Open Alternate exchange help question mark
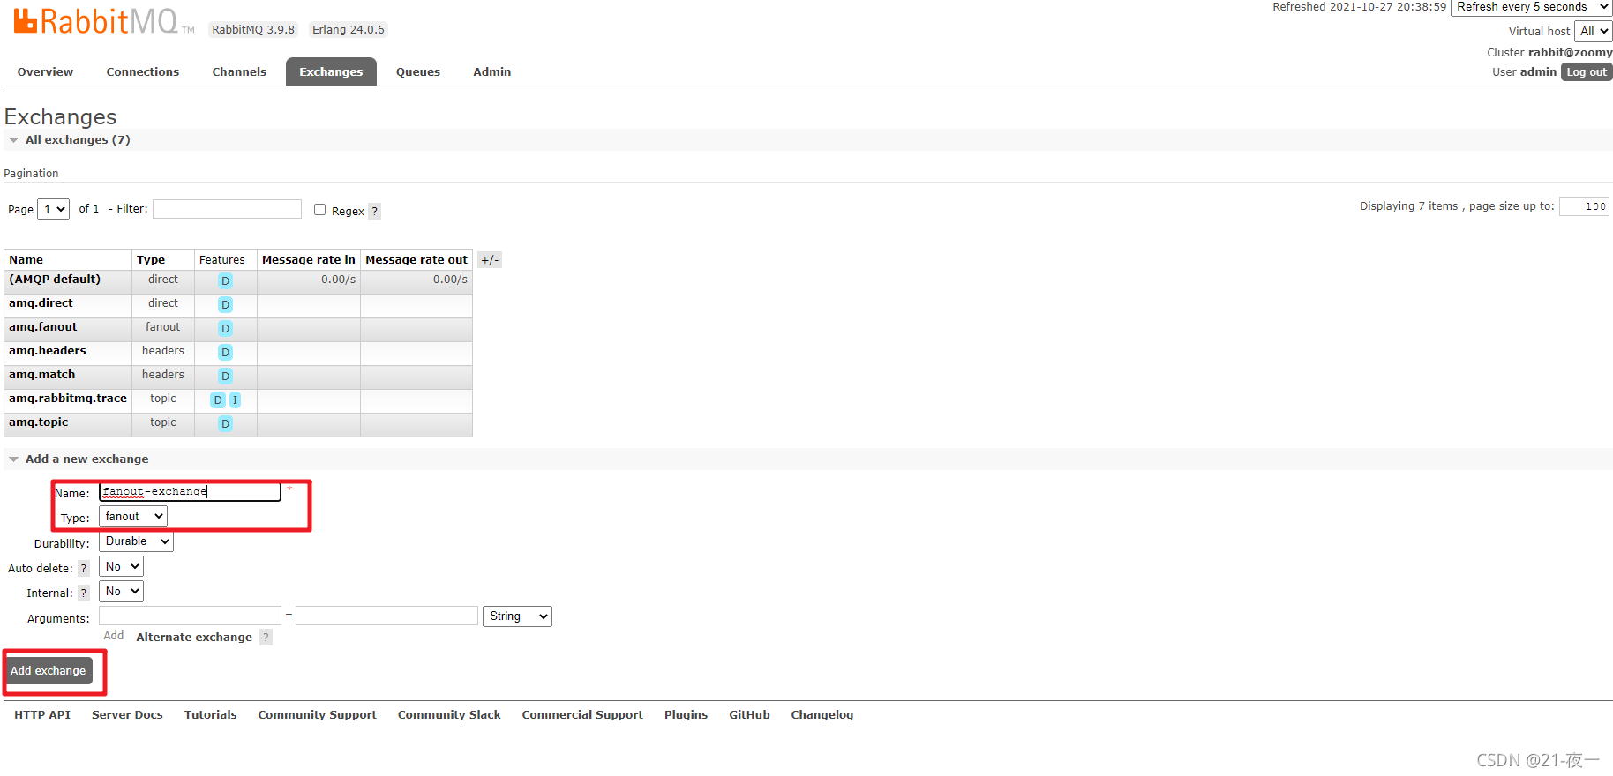 (266, 638)
